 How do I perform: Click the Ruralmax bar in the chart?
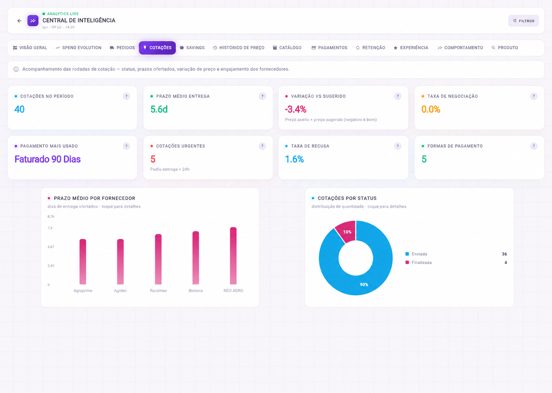click(x=158, y=259)
